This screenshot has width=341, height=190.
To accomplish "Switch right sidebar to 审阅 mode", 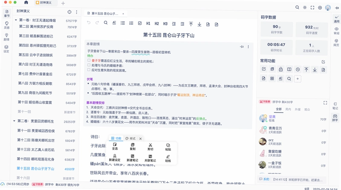I will (x=336, y=31).
